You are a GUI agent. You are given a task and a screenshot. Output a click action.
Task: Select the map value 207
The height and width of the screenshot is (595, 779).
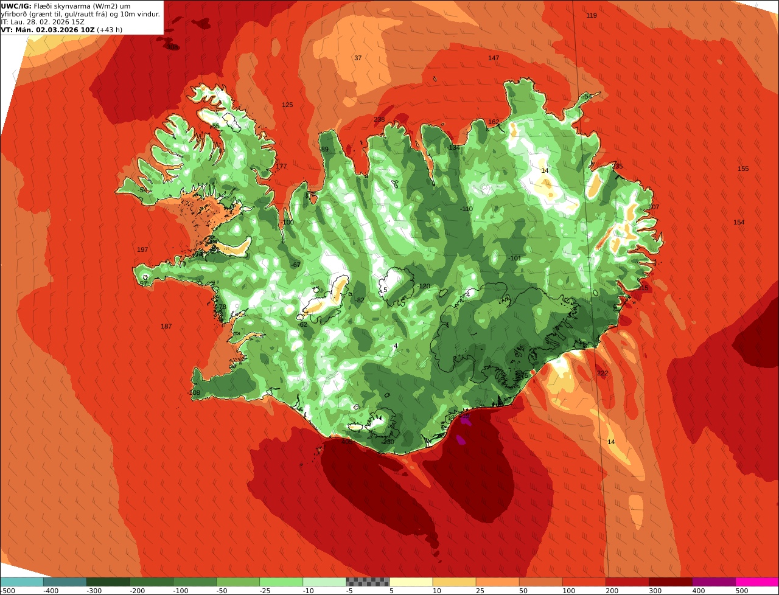point(654,207)
